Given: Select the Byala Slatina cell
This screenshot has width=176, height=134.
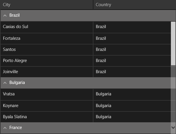Looking at the screenshot, I should [47, 117].
